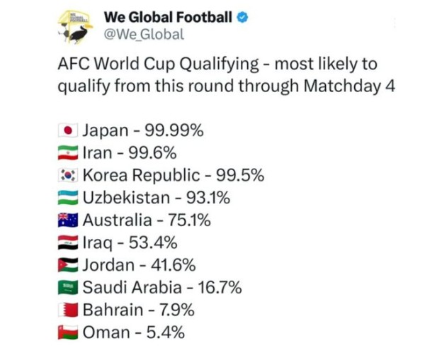
Task: Select the Saudi Arabia flag emoji
Action: pyautogui.click(x=67, y=287)
